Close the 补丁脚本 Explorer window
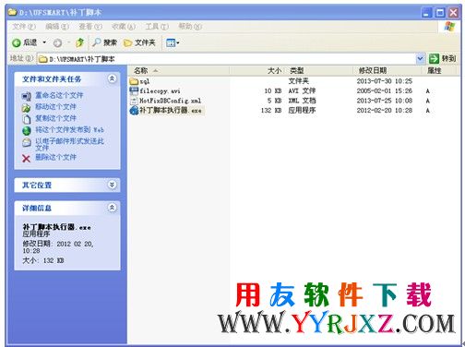Image resolution: width=465 pixels, height=347 pixels. [453, 13]
